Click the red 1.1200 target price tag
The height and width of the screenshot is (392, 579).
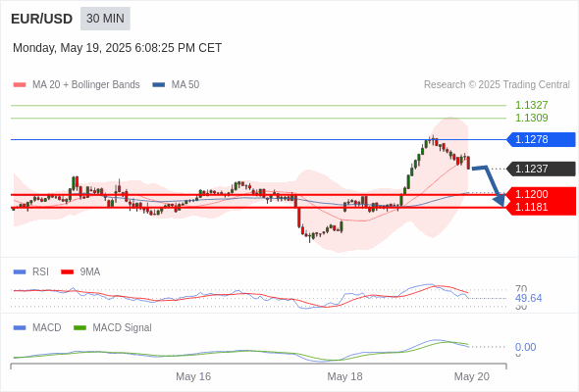[x=541, y=194]
